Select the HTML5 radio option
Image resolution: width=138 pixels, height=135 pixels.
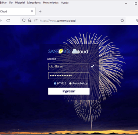pyautogui.click(x=55, y=83)
